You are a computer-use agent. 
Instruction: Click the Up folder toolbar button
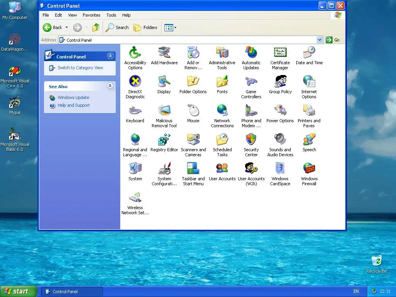click(x=96, y=27)
